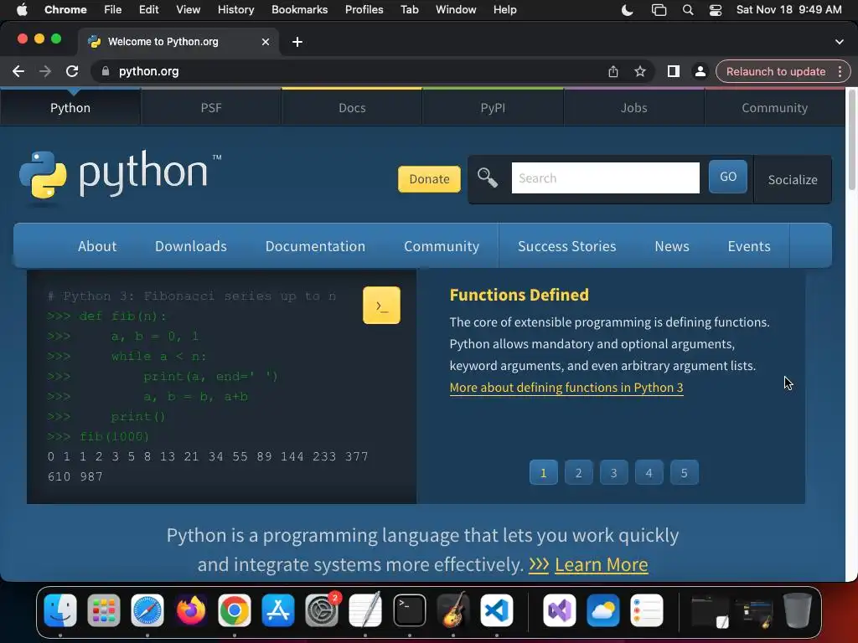Open Finder from the dock
This screenshot has height=643, width=858.
tap(60, 610)
